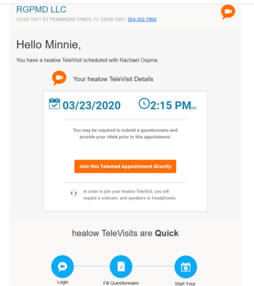Click the Login step label

(62, 282)
